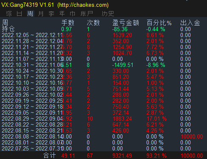Click the 647.14 profit amount
This screenshot has width=207, height=159.
pyautogui.click(x=121, y=124)
